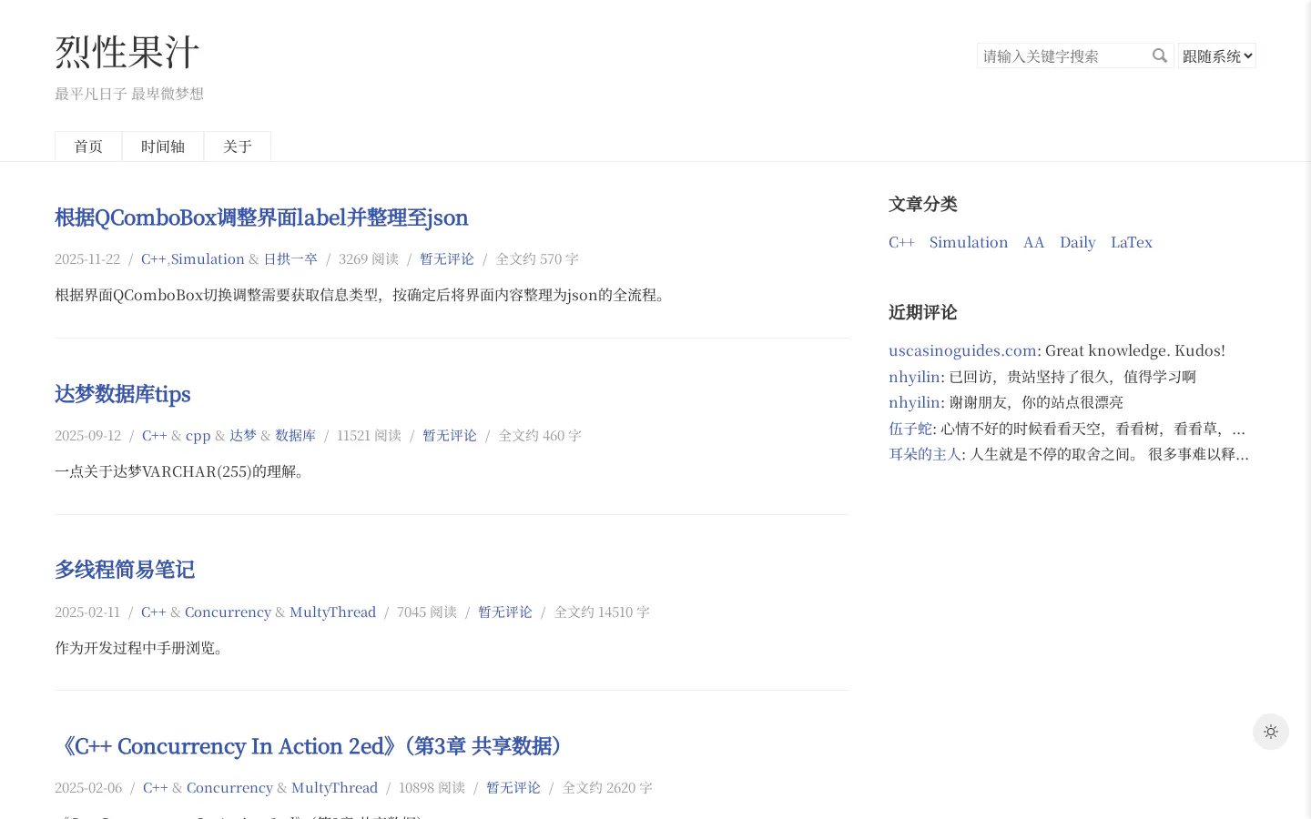Click MultyThread tag on 多线程简易笔记
Image resolution: width=1311 pixels, height=819 pixels.
[332, 612]
